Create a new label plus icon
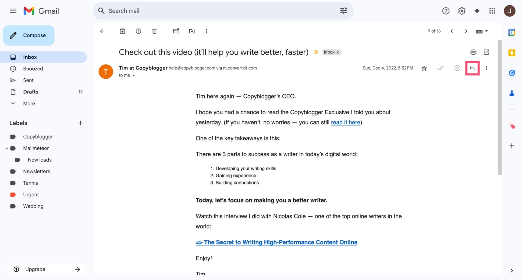This screenshot has height=280, width=522. pyautogui.click(x=80, y=123)
